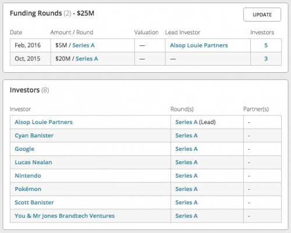Open Series A link for Feb 2016 round

pyautogui.click(x=83, y=45)
